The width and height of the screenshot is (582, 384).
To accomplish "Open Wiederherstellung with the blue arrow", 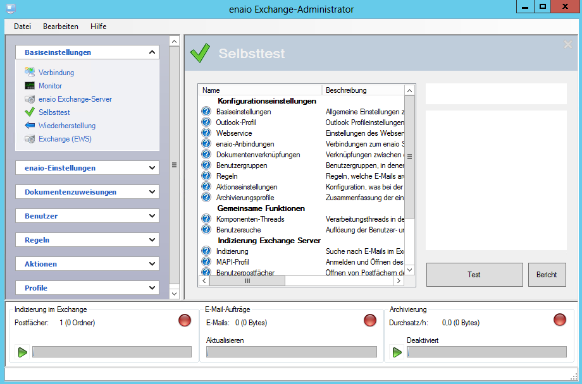I will (30, 126).
